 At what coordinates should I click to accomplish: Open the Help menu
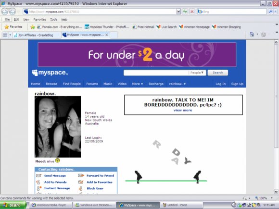[x=64, y=19]
